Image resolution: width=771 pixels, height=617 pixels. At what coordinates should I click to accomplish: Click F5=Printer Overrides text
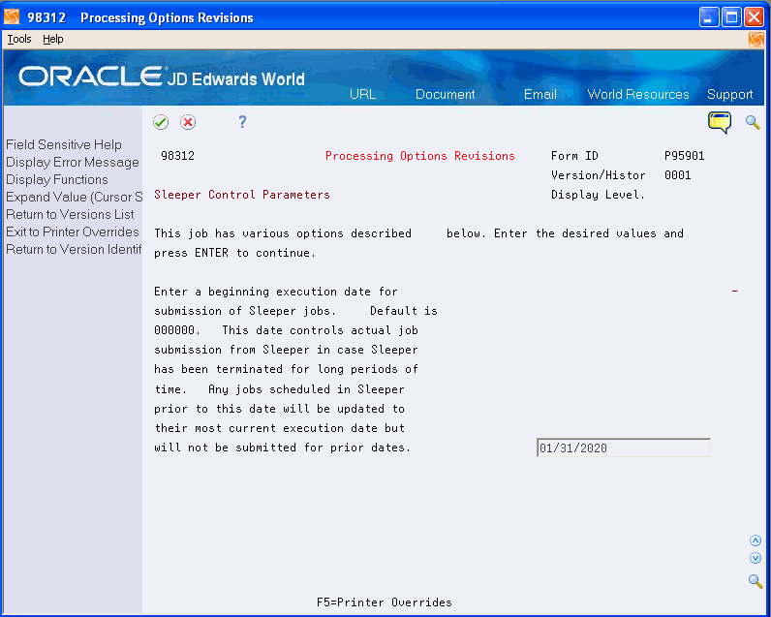(384, 602)
